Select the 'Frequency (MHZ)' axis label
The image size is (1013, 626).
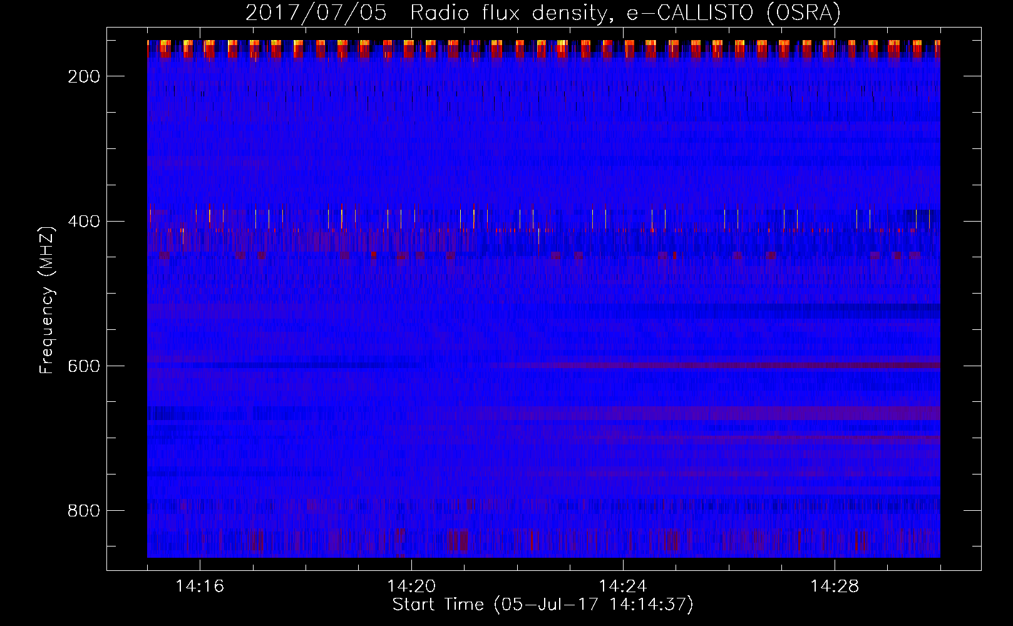coord(48,300)
